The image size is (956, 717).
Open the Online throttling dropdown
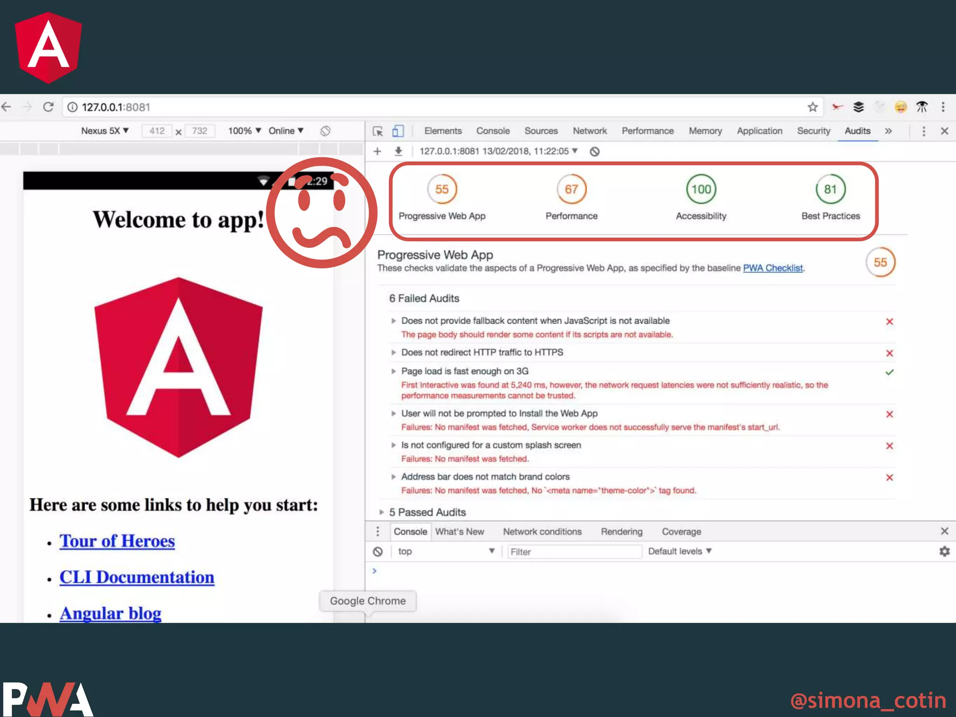[x=286, y=131]
